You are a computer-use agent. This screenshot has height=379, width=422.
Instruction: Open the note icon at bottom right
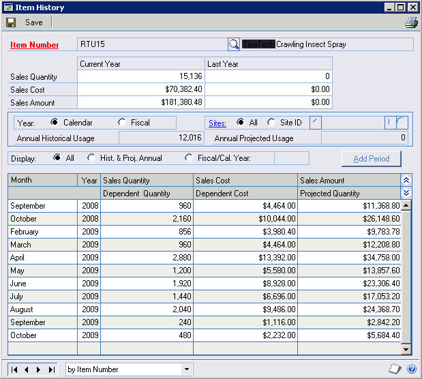point(395,369)
